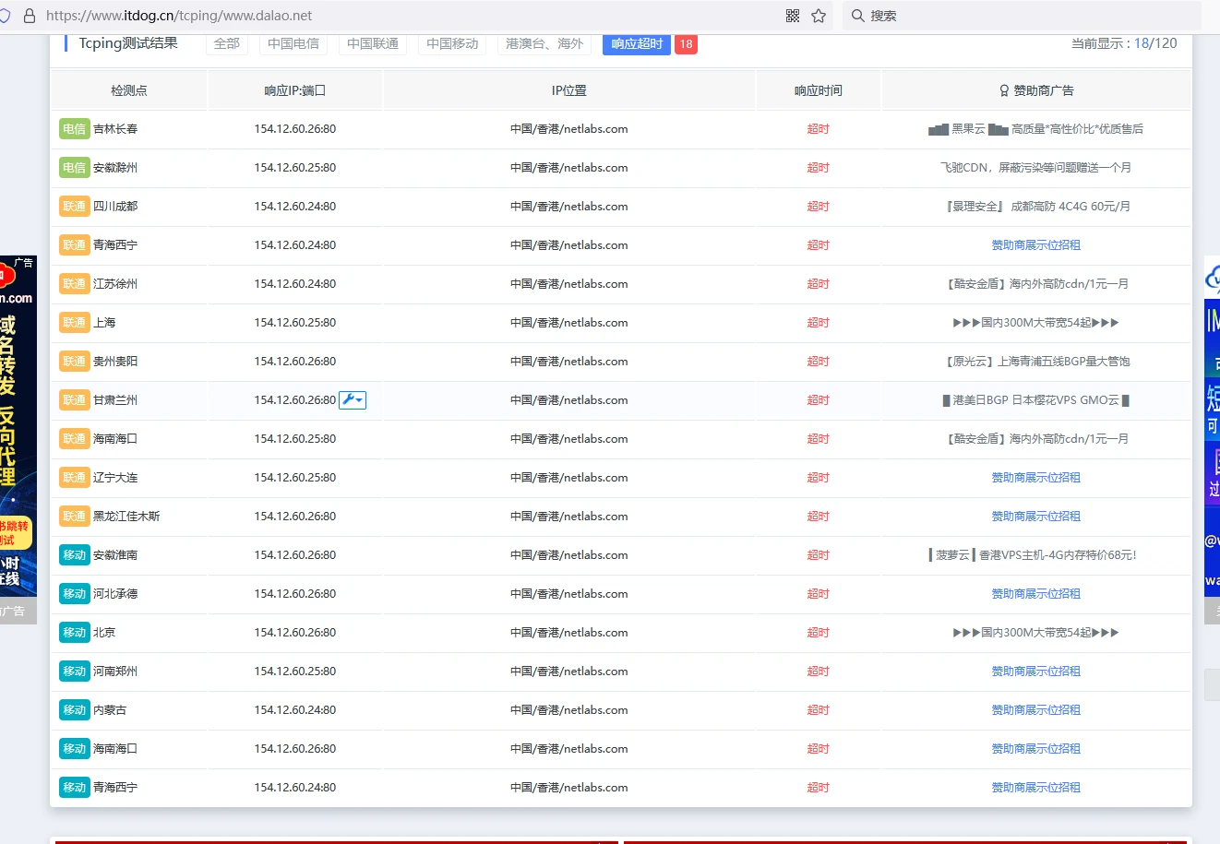Toggle the 响应超时 filter button
Screen dimensions: 1220x844
click(x=637, y=43)
